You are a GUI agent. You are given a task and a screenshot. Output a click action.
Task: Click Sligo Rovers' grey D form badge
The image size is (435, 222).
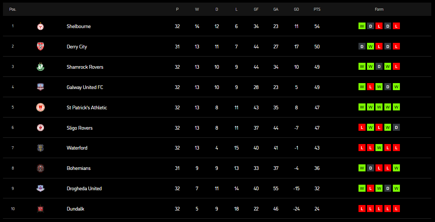(x=397, y=127)
